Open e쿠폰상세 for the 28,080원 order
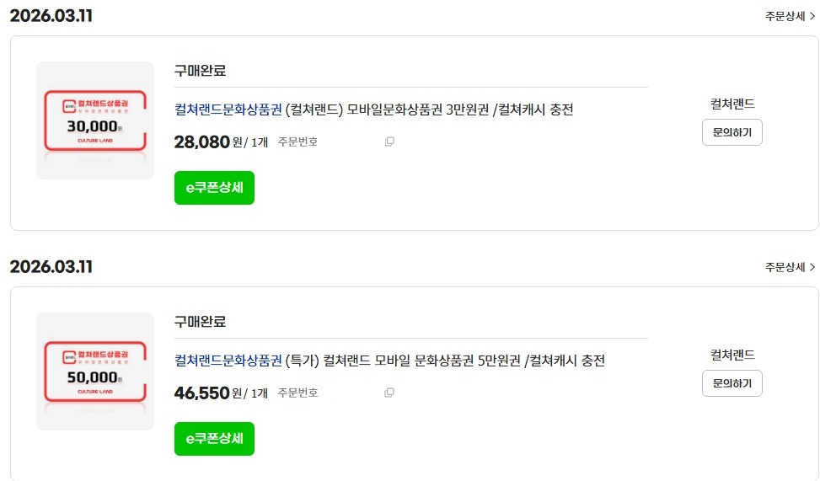The width and height of the screenshot is (820, 481). coord(214,188)
